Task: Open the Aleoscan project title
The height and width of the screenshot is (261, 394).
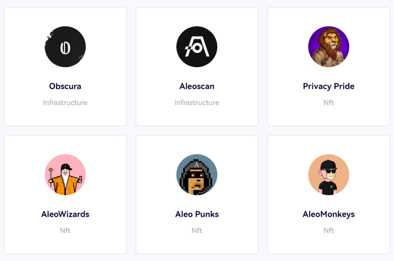Action: pyautogui.click(x=197, y=86)
